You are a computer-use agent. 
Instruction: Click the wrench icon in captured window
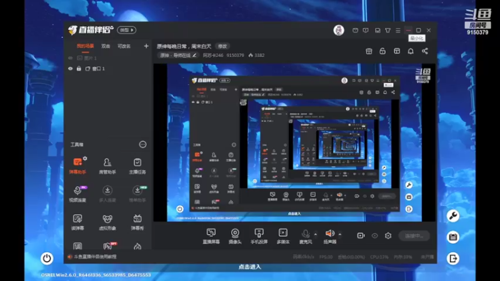(452, 215)
